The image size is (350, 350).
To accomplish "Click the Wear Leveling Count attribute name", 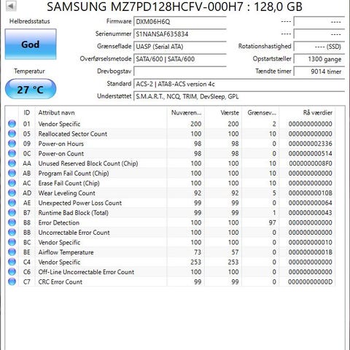I will [67, 193].
